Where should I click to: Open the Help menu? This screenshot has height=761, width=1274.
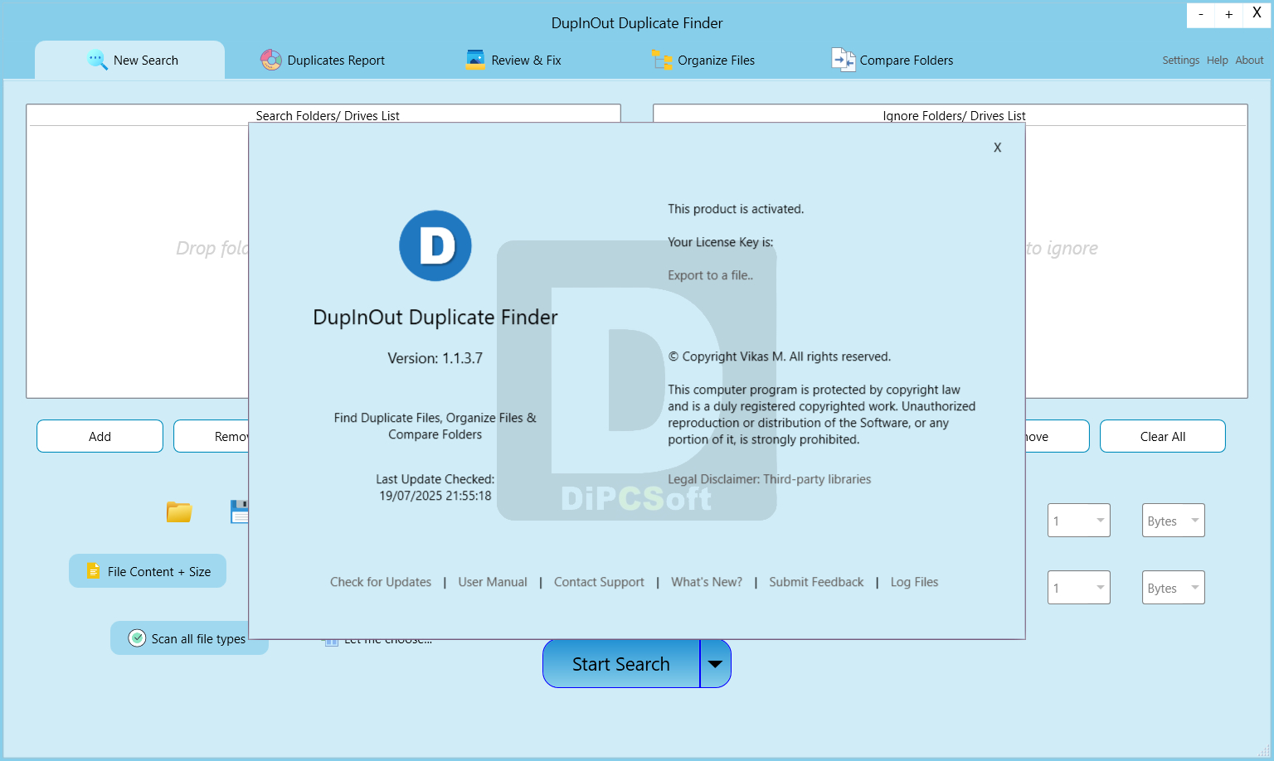tap(1217, 60)
